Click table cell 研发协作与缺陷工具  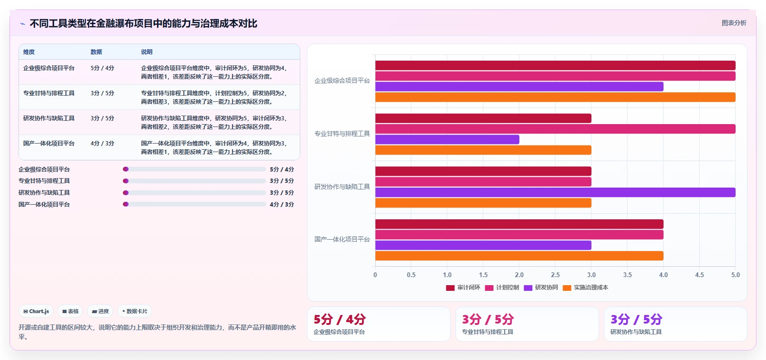click(x=49, y=118)
